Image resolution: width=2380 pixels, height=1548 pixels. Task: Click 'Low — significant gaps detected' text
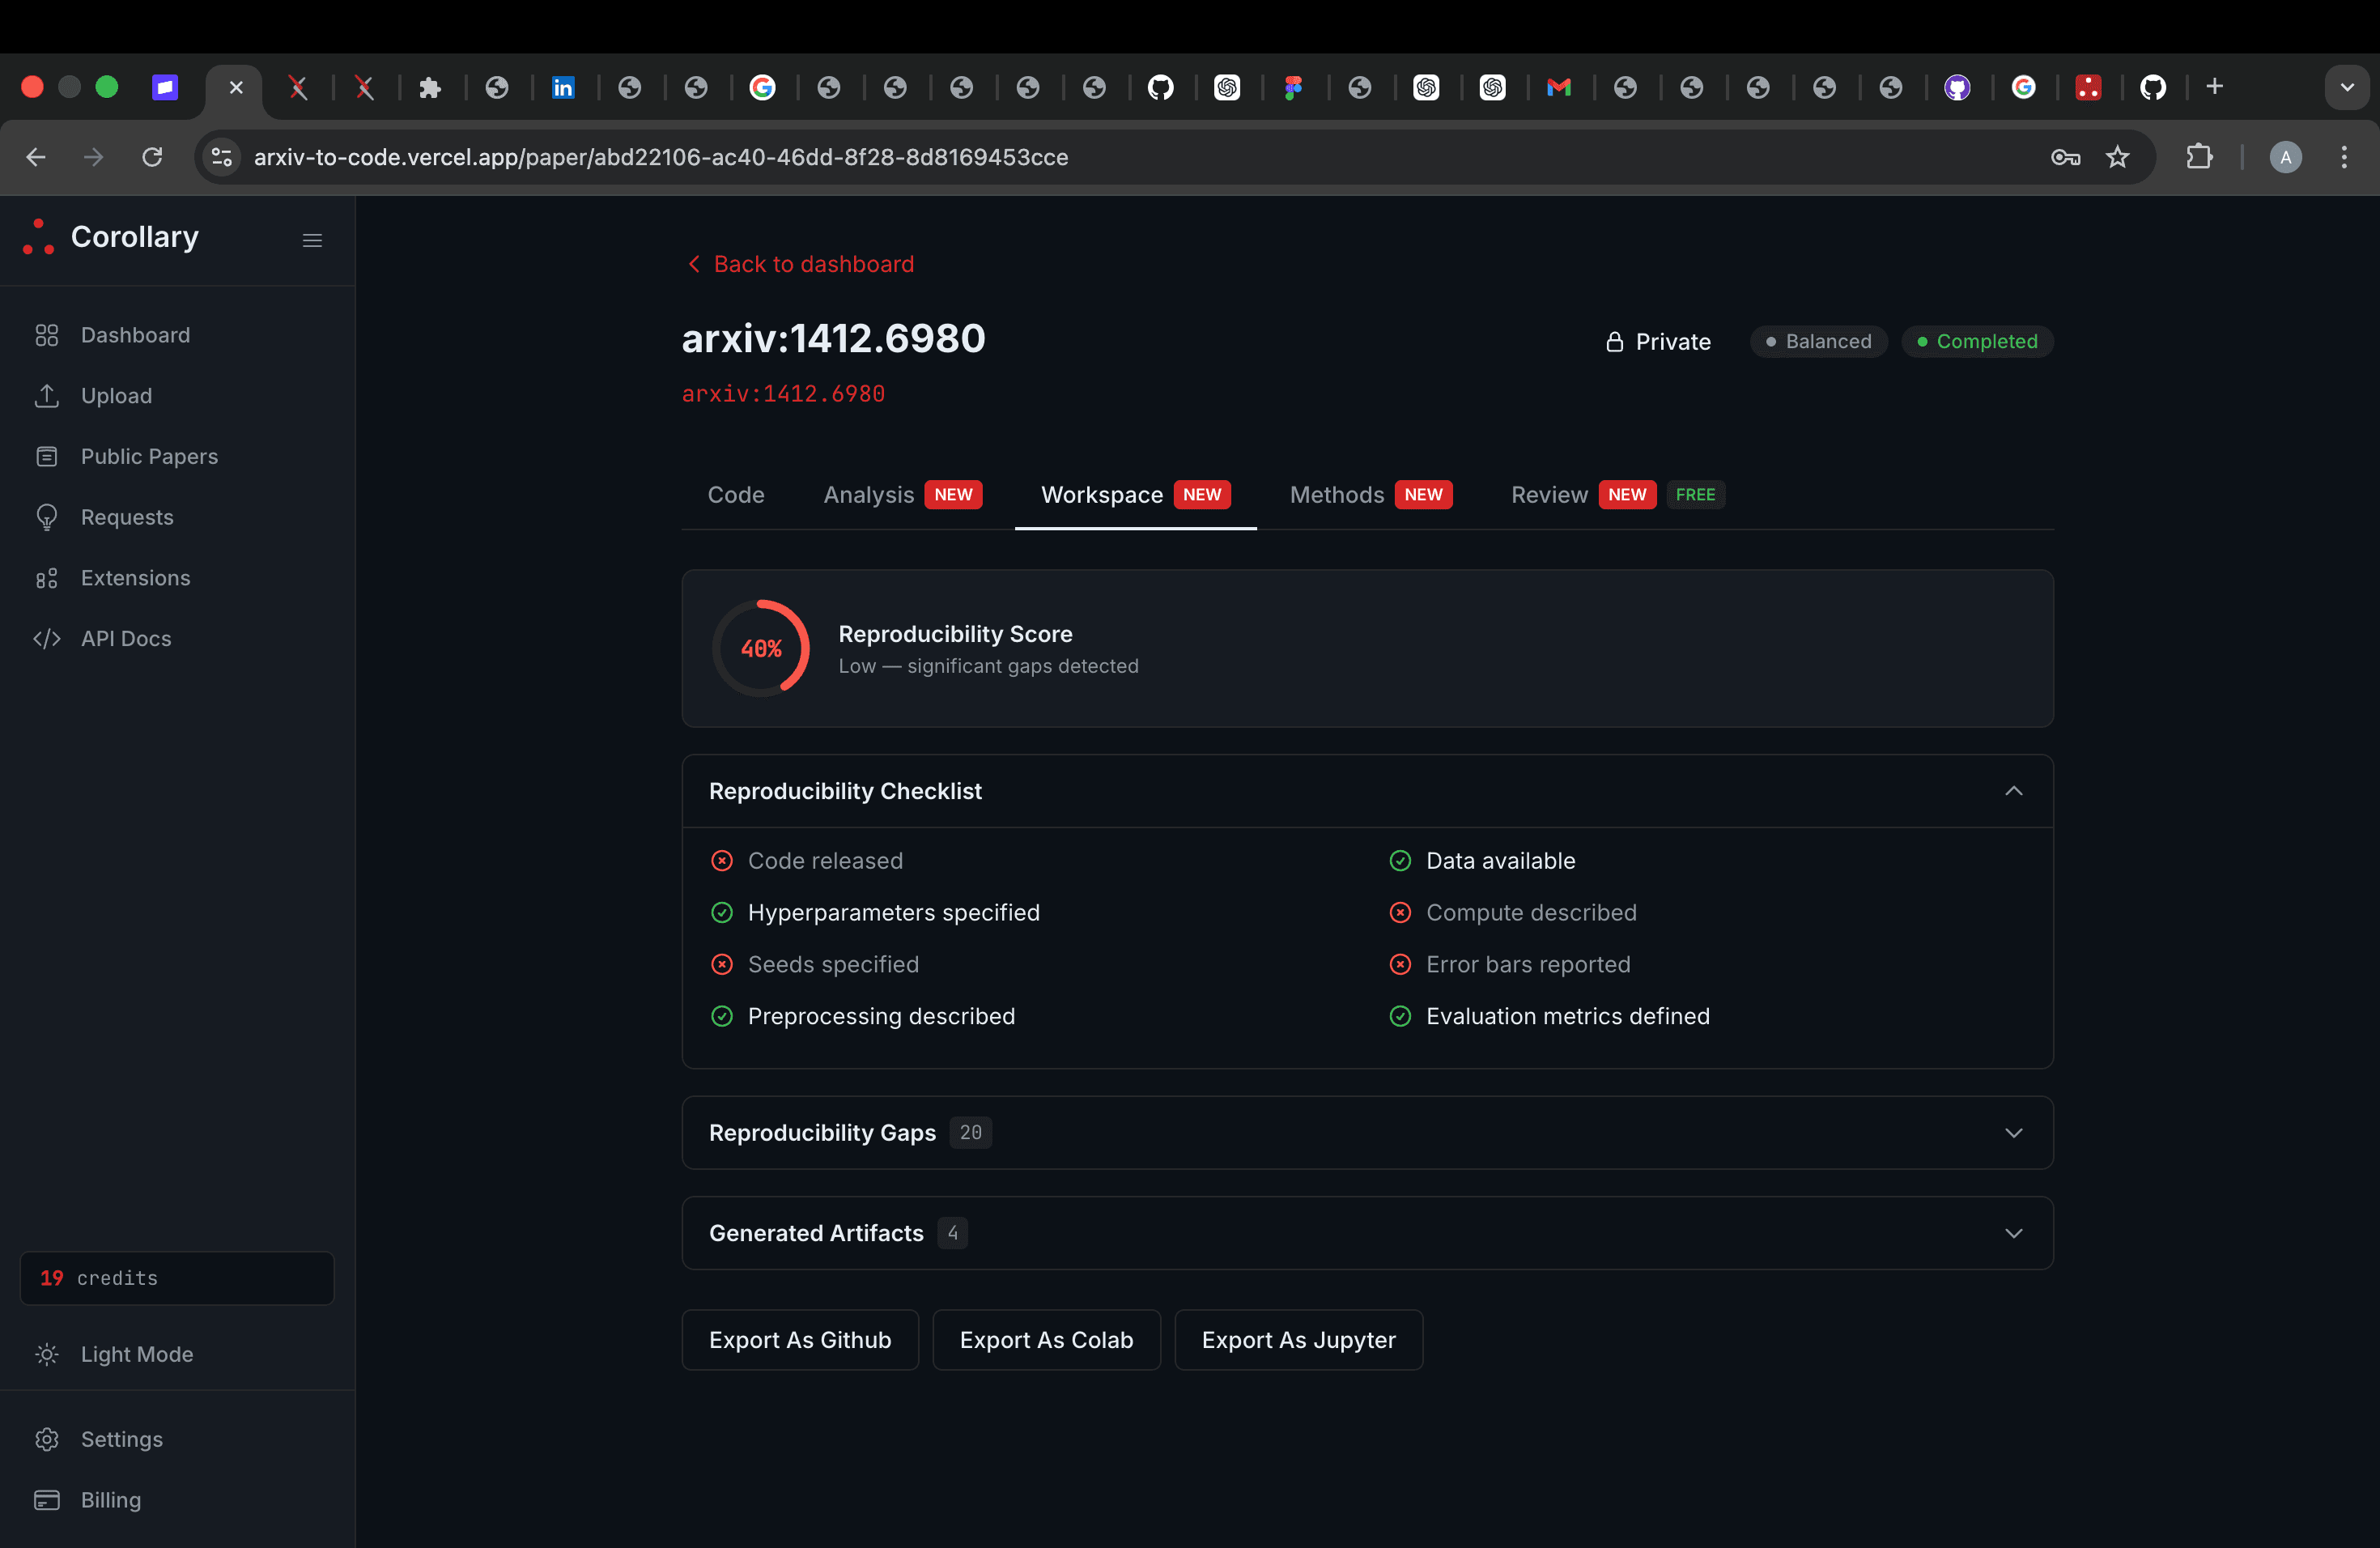(988, 666)
